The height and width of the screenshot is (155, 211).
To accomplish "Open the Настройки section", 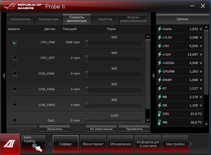I will point(175,144).
